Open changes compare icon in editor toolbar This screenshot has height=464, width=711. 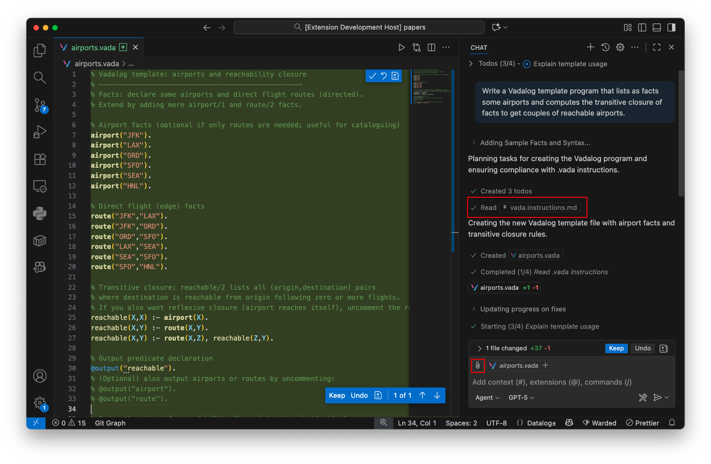(416, 47)
